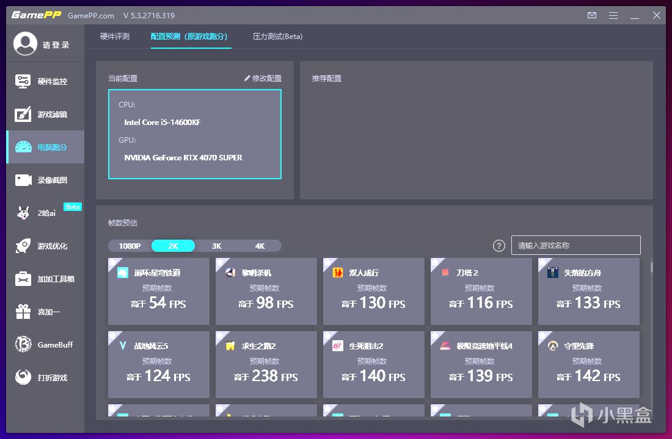The height and width of the screenshot is (439, 672).
Task: Click the 请输入游戏名称 search field
Action: click(x=575, y=245)
